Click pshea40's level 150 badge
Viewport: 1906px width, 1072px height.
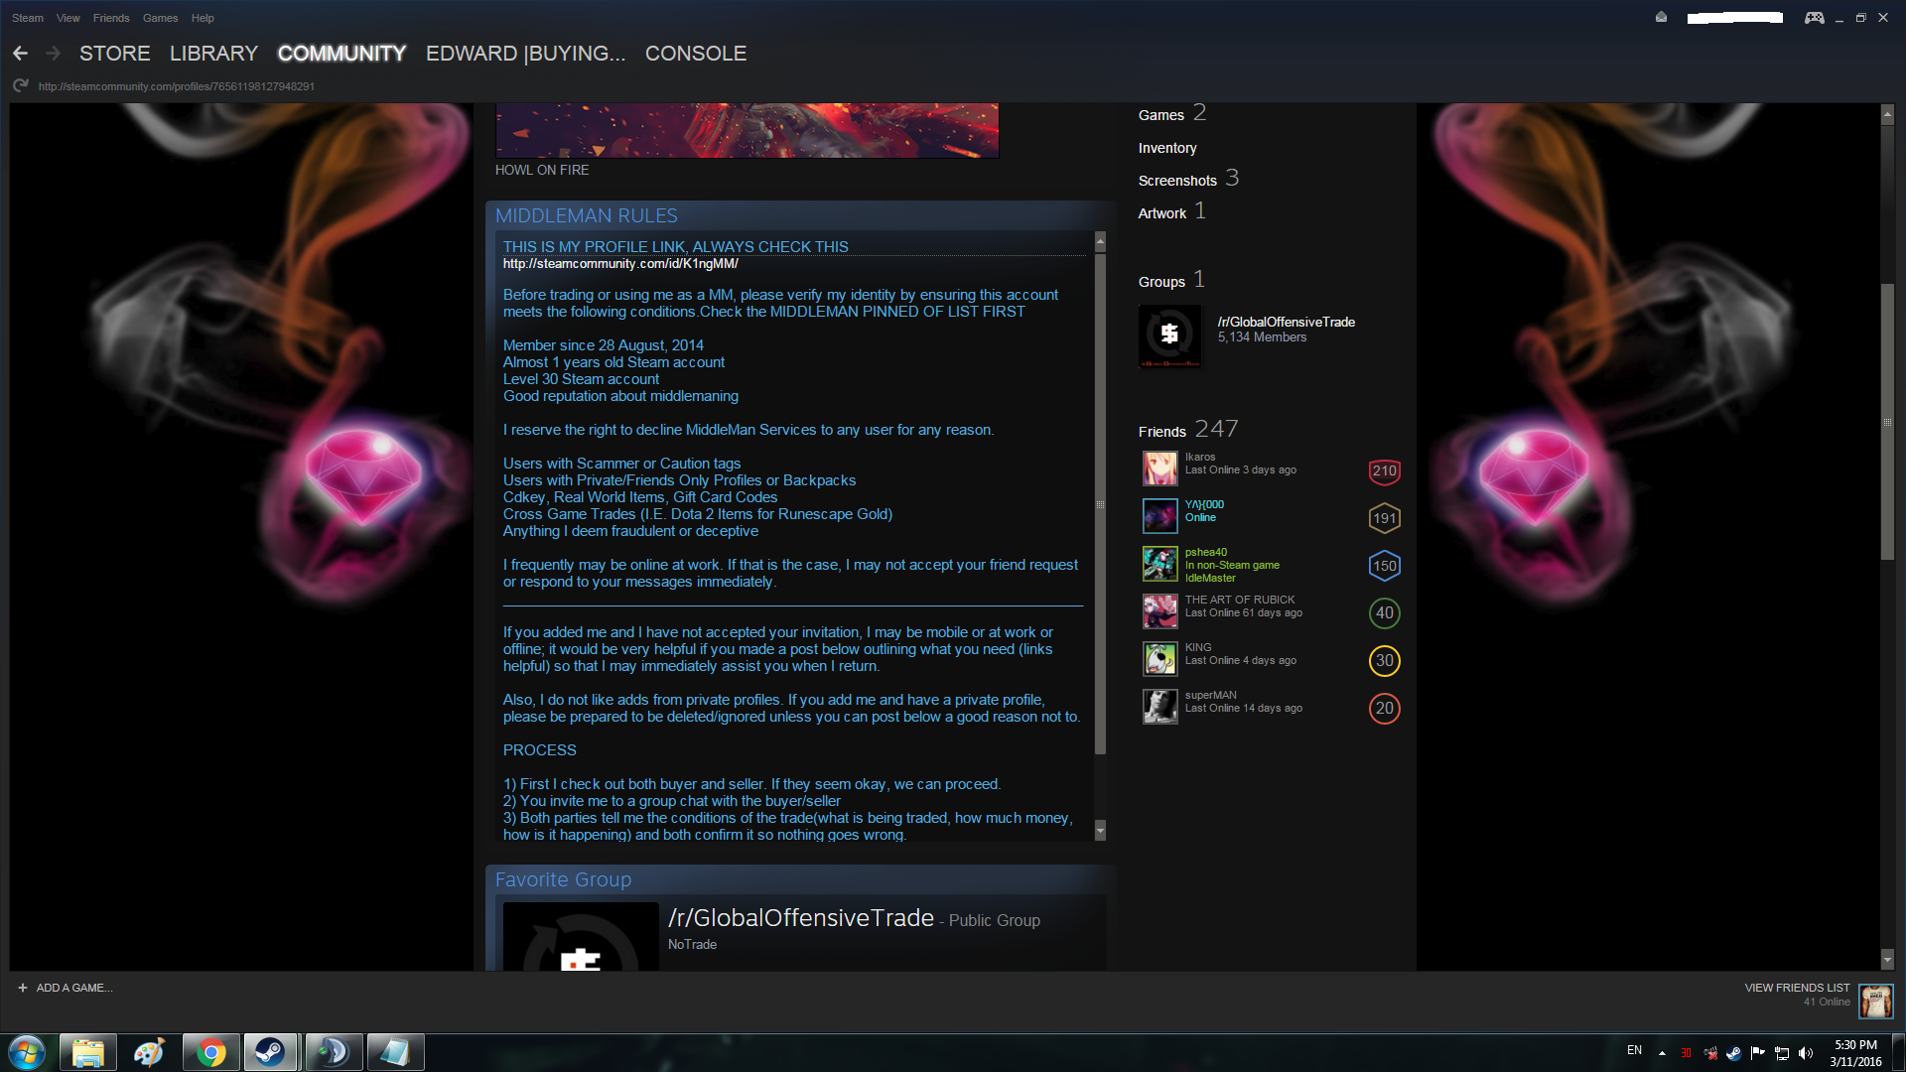click(1384, 566)
